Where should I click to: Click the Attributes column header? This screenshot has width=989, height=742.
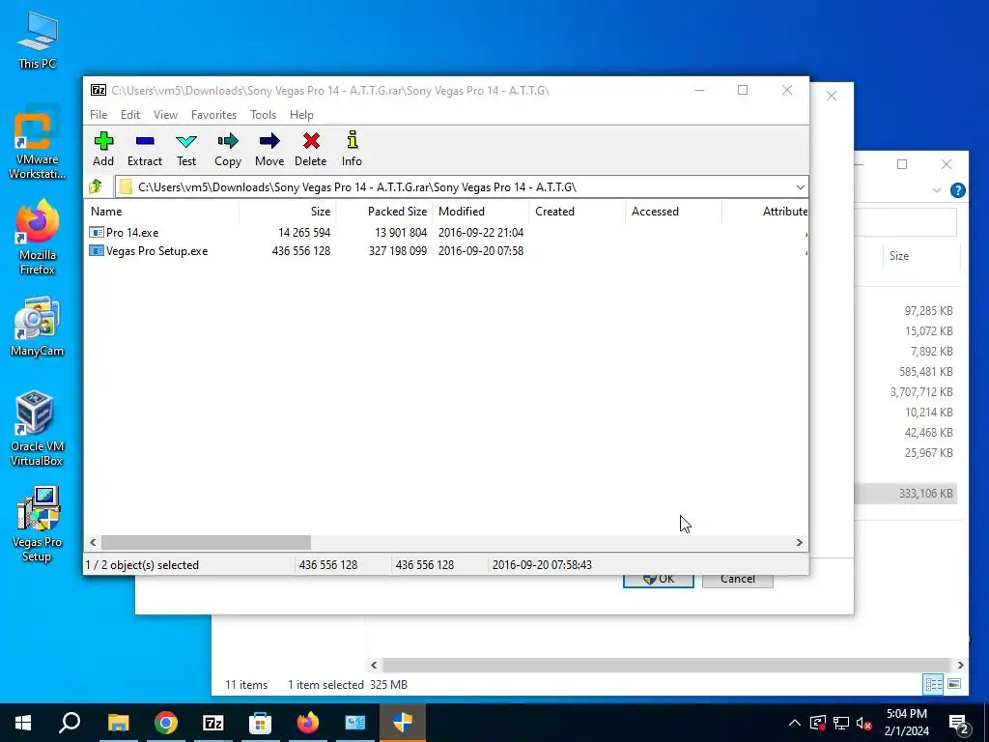click(765, 212)
